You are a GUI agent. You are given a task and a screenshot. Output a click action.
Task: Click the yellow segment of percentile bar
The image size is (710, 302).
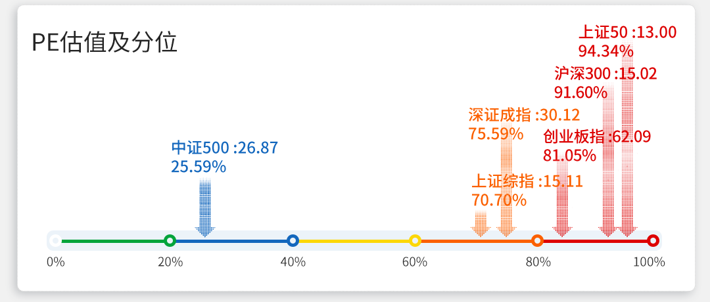(x=354, y=241)
